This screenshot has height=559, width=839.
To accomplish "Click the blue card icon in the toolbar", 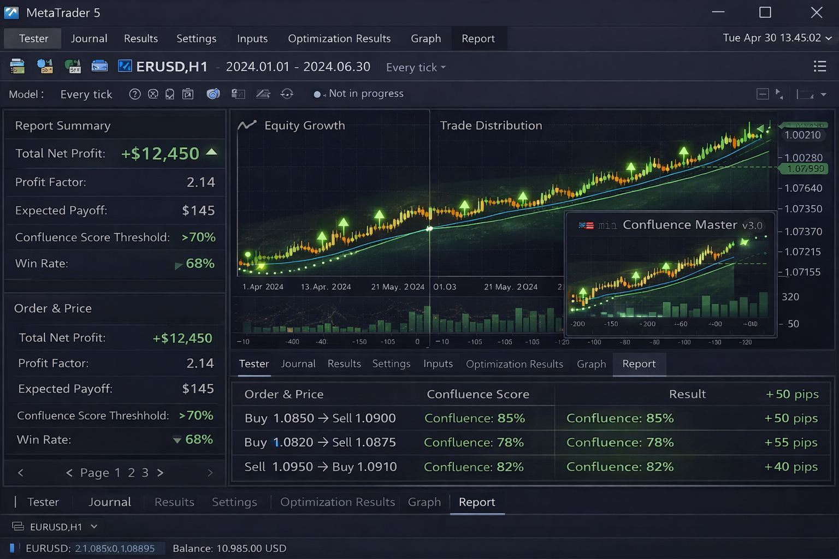I will tap(99, 67).
